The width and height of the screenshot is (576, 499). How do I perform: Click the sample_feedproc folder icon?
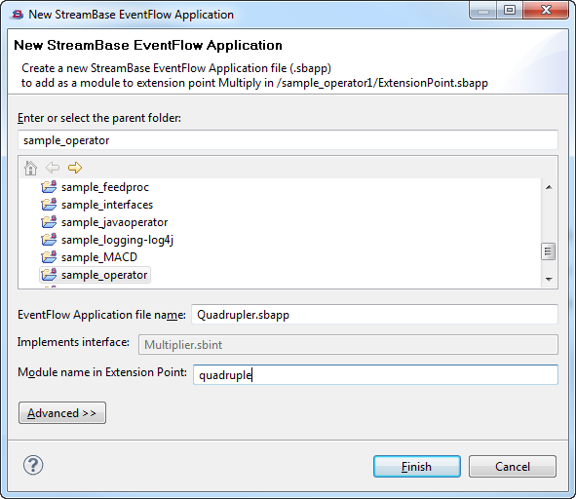point(49,187)
